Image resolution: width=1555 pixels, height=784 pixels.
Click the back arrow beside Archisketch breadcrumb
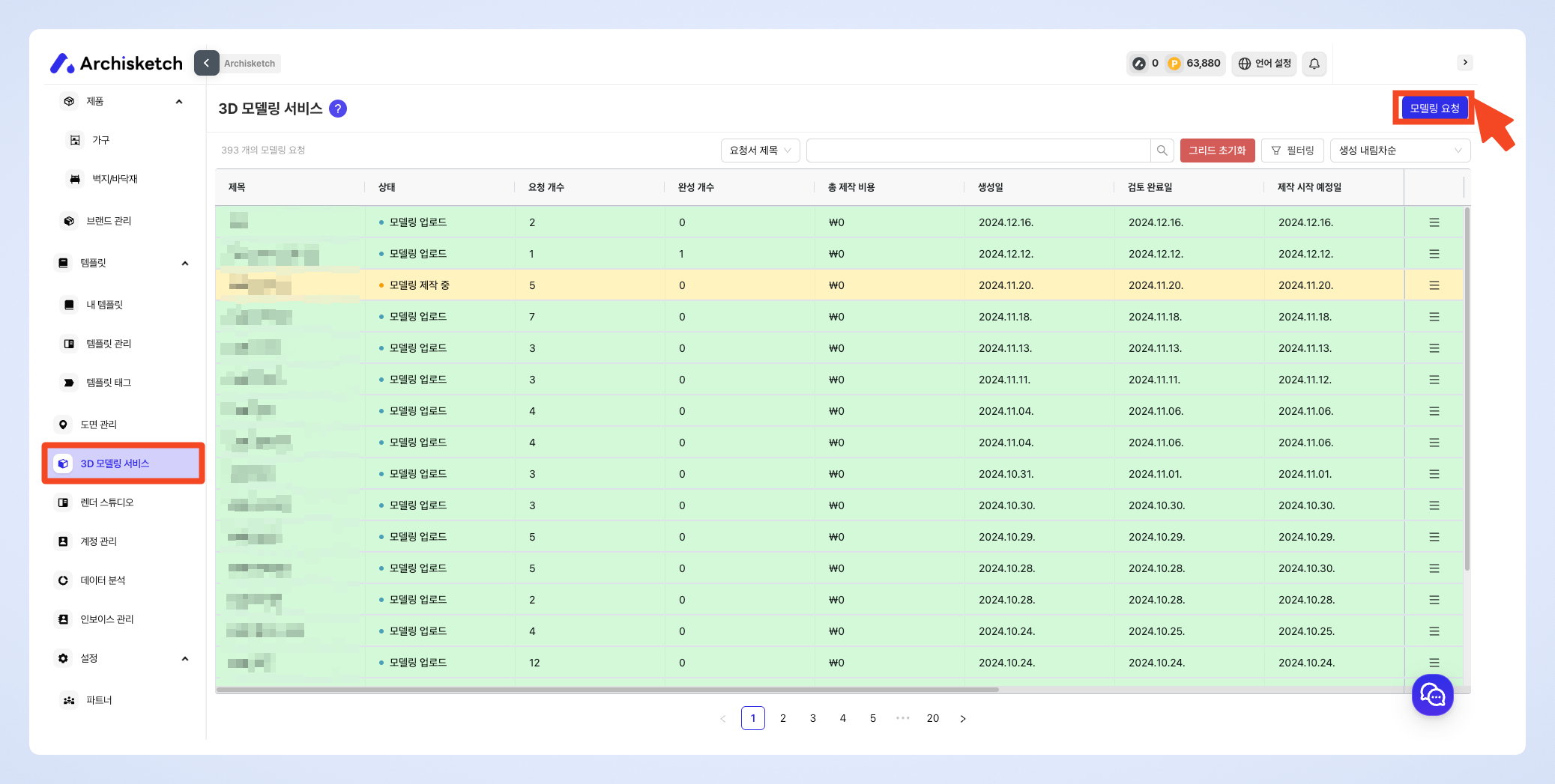click(x=206, y=63)
